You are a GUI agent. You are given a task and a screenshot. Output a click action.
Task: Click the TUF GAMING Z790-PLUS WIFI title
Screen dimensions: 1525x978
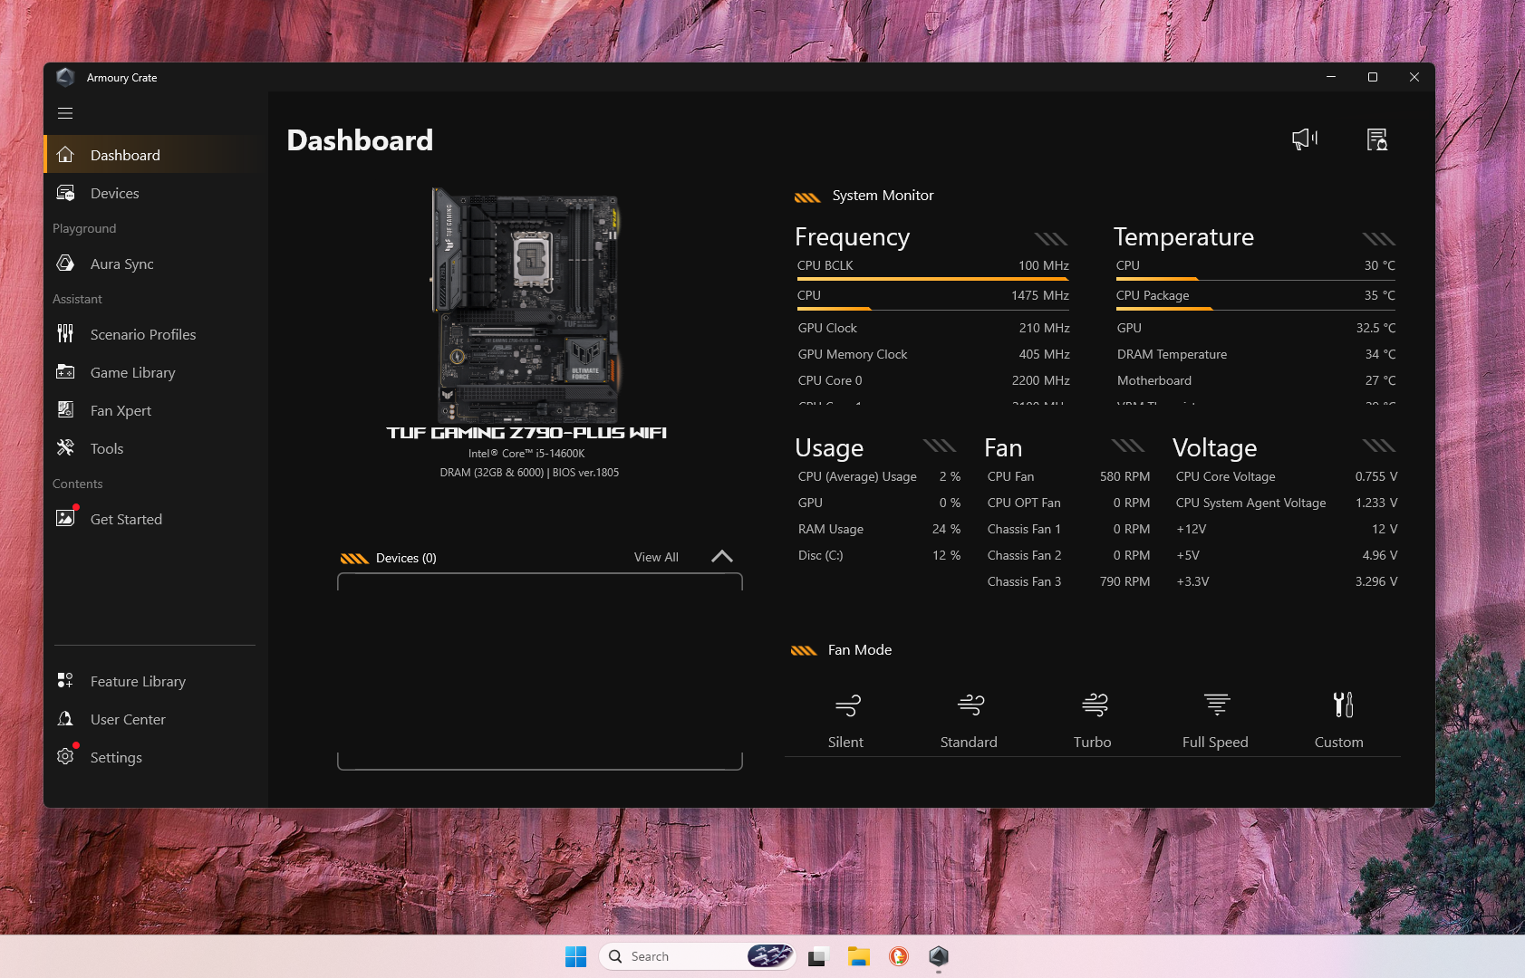pyautogui.click(x=526, y=433)
